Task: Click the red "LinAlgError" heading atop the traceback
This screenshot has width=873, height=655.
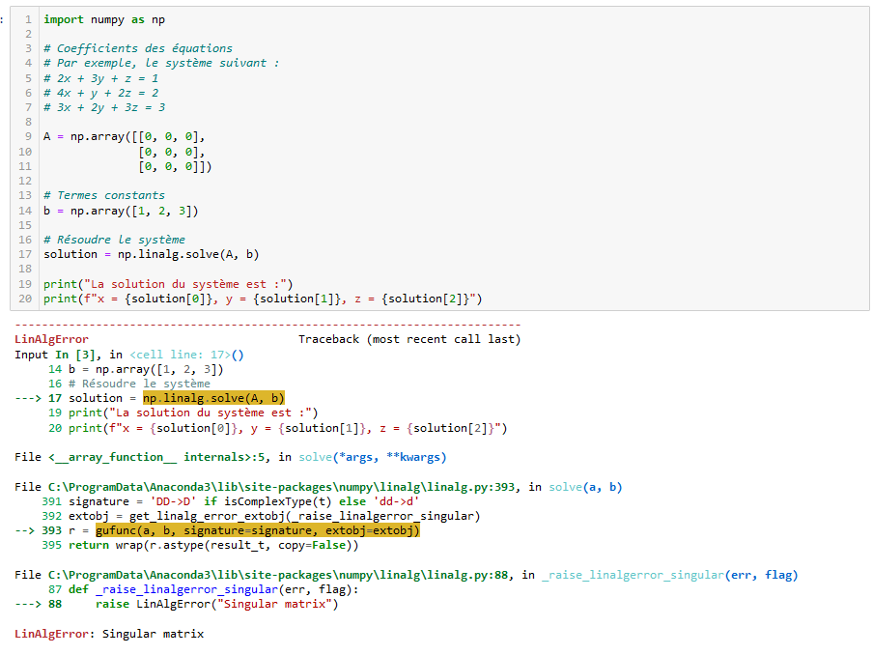Action: click(51, 339)
